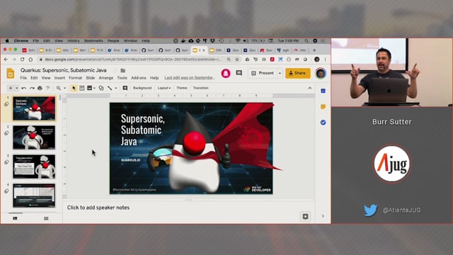Viewport: 453px width, 255px height.
Task: Click the Google account profile picture
Action: point(321,73)
